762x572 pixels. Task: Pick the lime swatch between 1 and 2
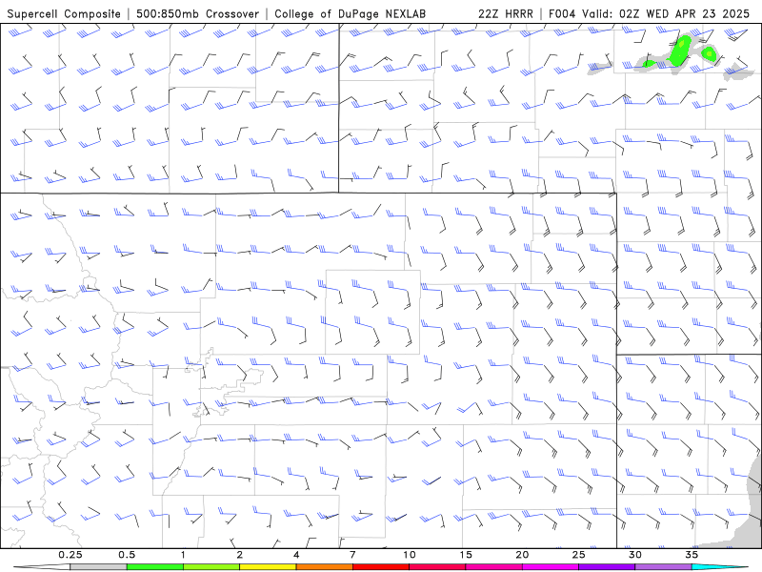(x=211, y=567)
